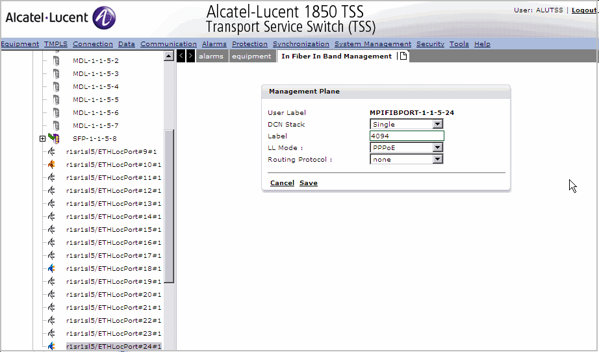Screen dimensions: 599x352
Task: Switch to the equipment tab
Action: click(251, 56)
